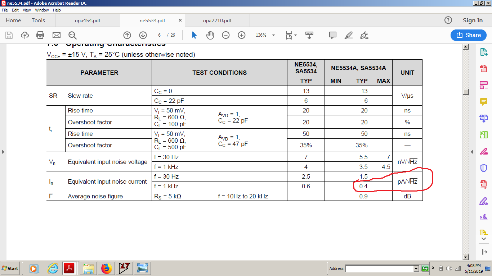
Task: Open the Help menu
Action: (x=57, y=10)
